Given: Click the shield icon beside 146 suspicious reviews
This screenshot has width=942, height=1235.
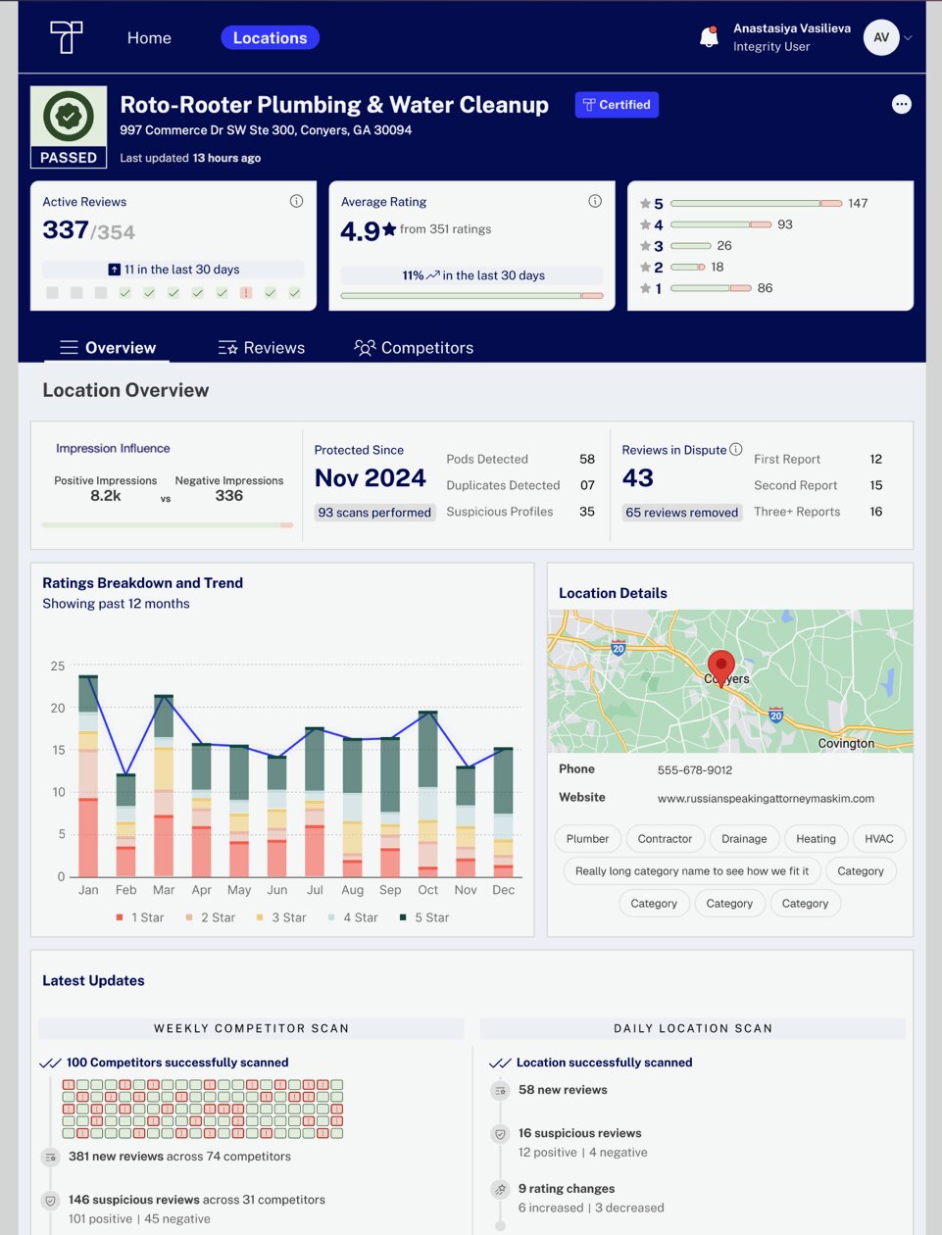Looking at the screenshot, I should pyautogui.click(x=50, y=1200).
